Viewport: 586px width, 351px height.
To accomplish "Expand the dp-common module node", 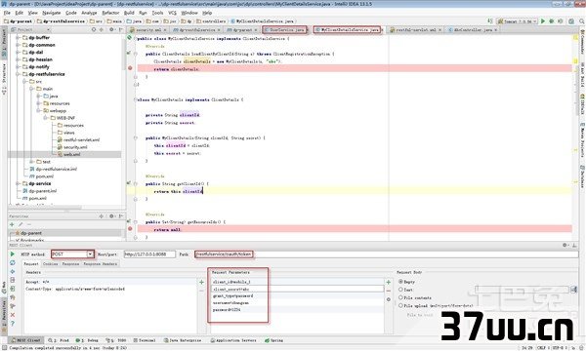I will 18,45.
